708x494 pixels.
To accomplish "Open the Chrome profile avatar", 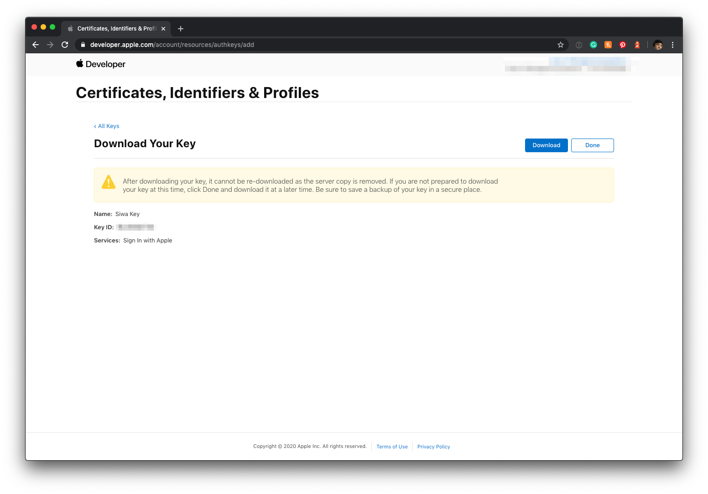I will click(658, 45).
